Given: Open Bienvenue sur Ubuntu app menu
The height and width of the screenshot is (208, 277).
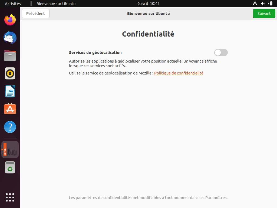Looking at the screenshot, I should [56, 4].
